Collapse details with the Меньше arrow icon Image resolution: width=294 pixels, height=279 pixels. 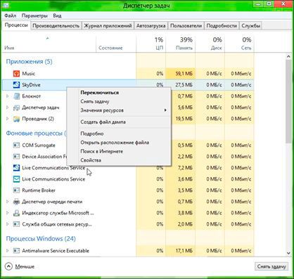coord(8,266)
